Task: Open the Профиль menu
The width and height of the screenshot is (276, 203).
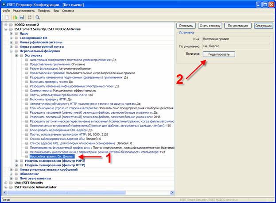Action: tap(44, 11)
